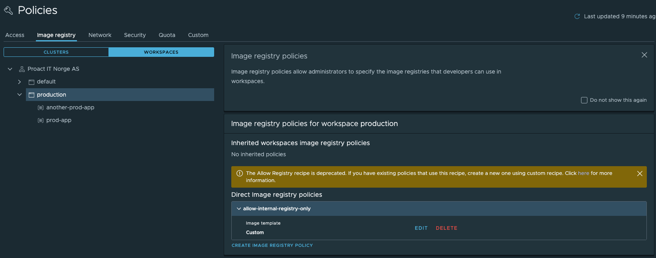This screenshot has width=656, height=258.
Task: Go to the Security tab
Action: (135, 35)
